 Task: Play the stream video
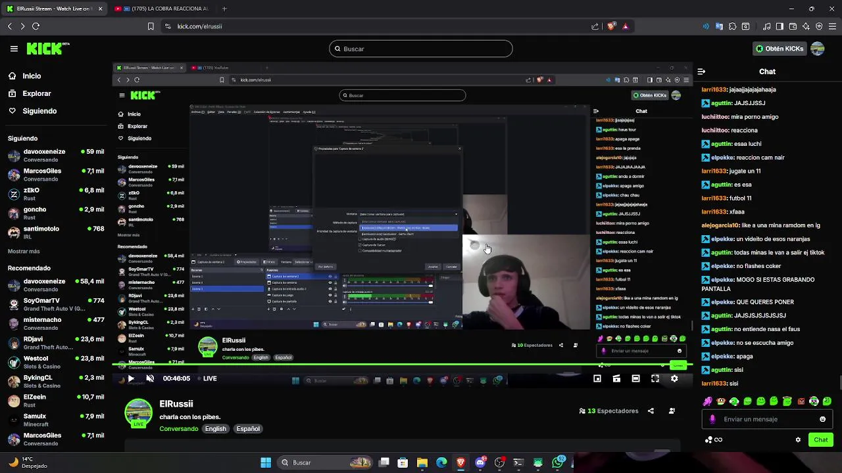pos(130,378)
